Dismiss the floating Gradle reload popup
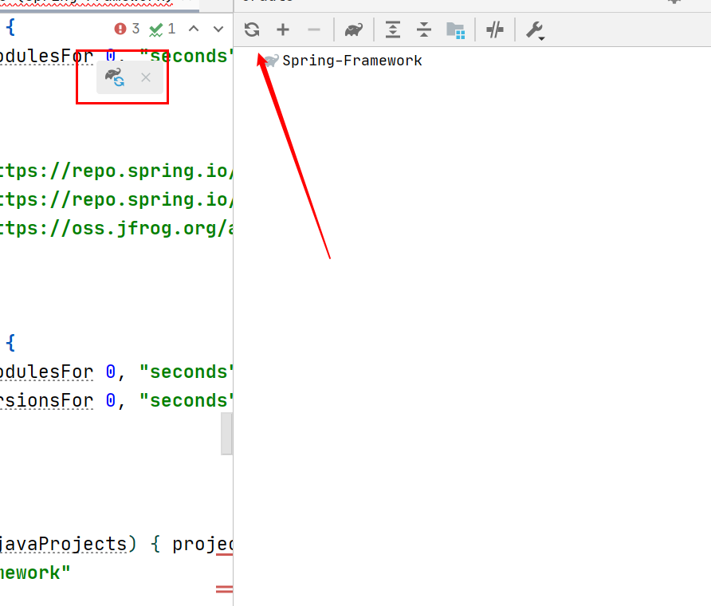This screenshot has width=711, height=606. coord(146,77)
